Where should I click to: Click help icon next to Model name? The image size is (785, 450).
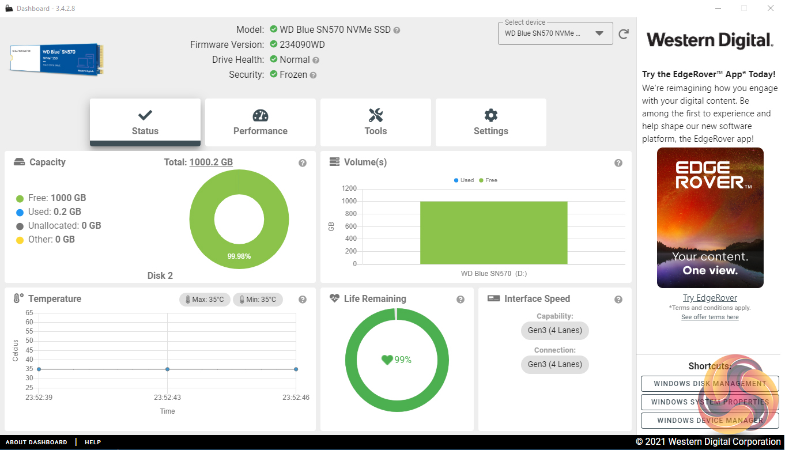tap(397, 30)
